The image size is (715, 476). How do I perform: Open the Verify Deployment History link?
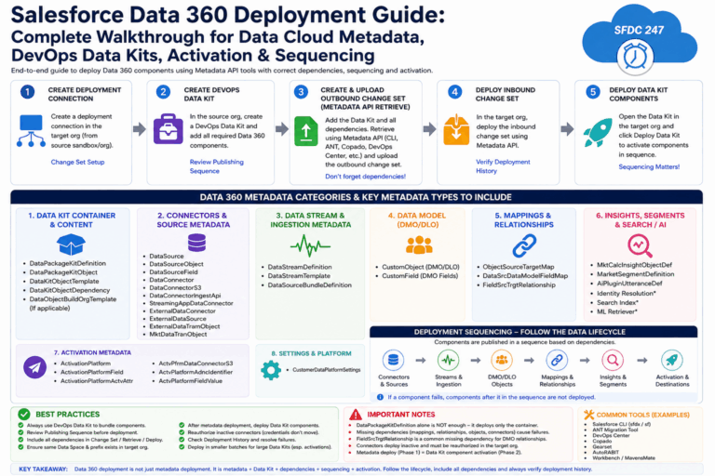pyautogui.click(x=503, y=166)
